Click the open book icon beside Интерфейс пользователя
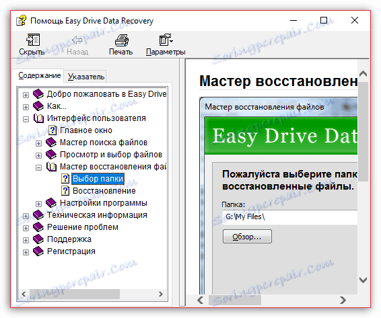381x318 pixels. tap(38, 118)
